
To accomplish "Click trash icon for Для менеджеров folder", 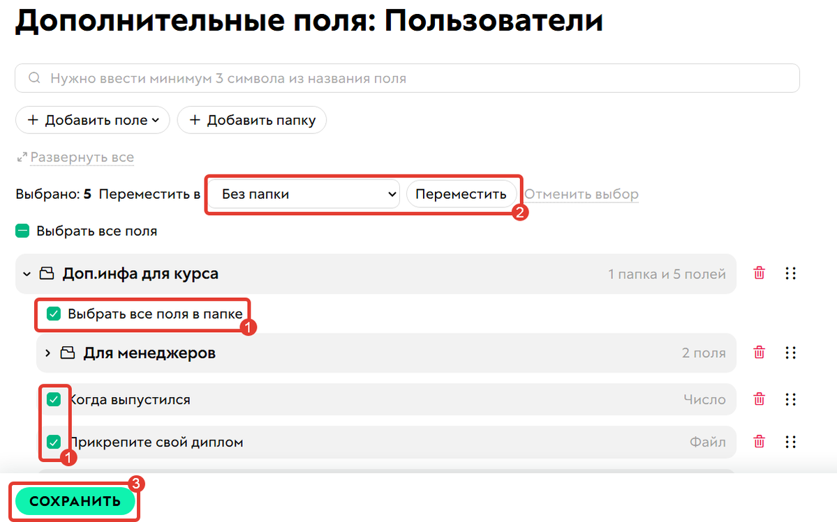I will coord(759,352).
